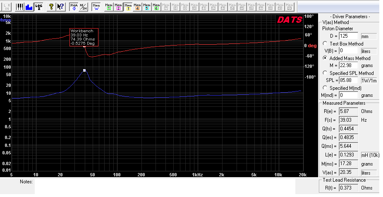This screenshot has width=383, height=197.
Task: Open the liters V(as) units box
Action: point(369,173)
